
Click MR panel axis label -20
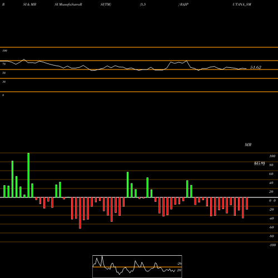tap(271, 210)
